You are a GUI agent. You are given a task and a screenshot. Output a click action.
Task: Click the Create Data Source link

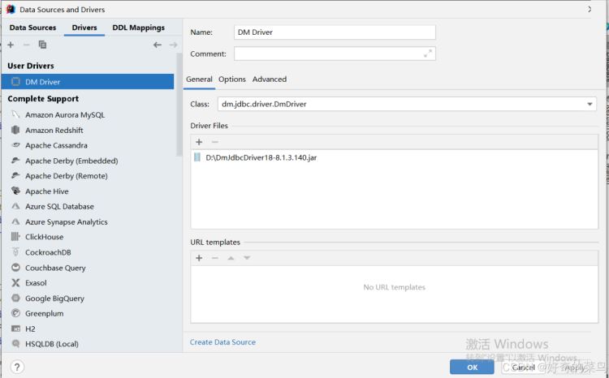[222, 342]
